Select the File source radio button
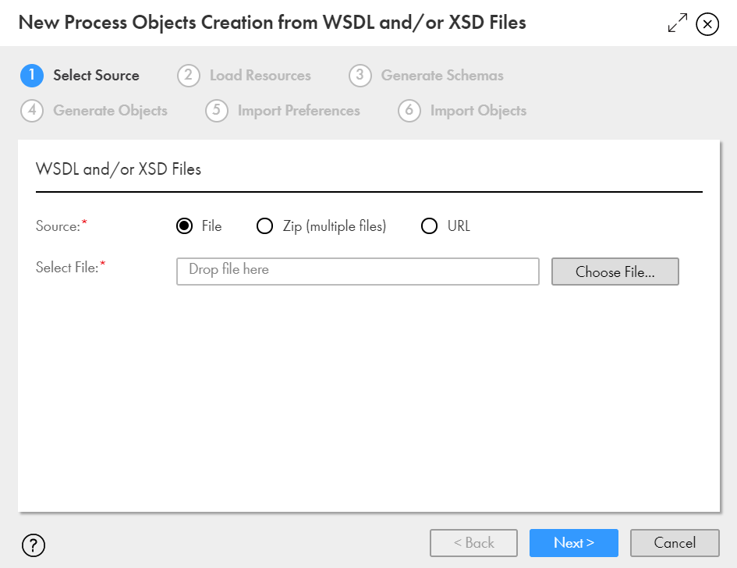Screen dimensions: 737x568 pos(184,226)
